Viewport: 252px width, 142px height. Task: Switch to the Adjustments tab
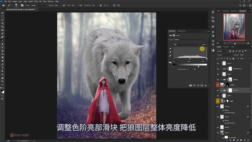pos(181,31)
